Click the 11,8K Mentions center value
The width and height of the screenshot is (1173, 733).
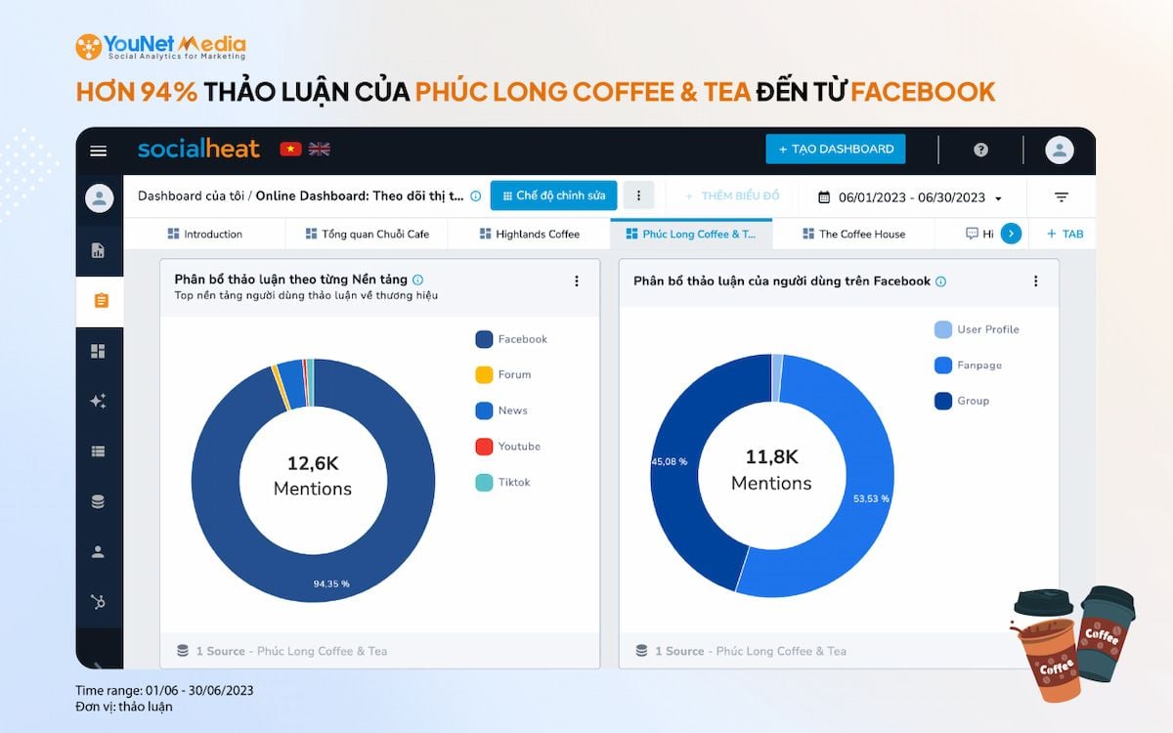(771, 469)
